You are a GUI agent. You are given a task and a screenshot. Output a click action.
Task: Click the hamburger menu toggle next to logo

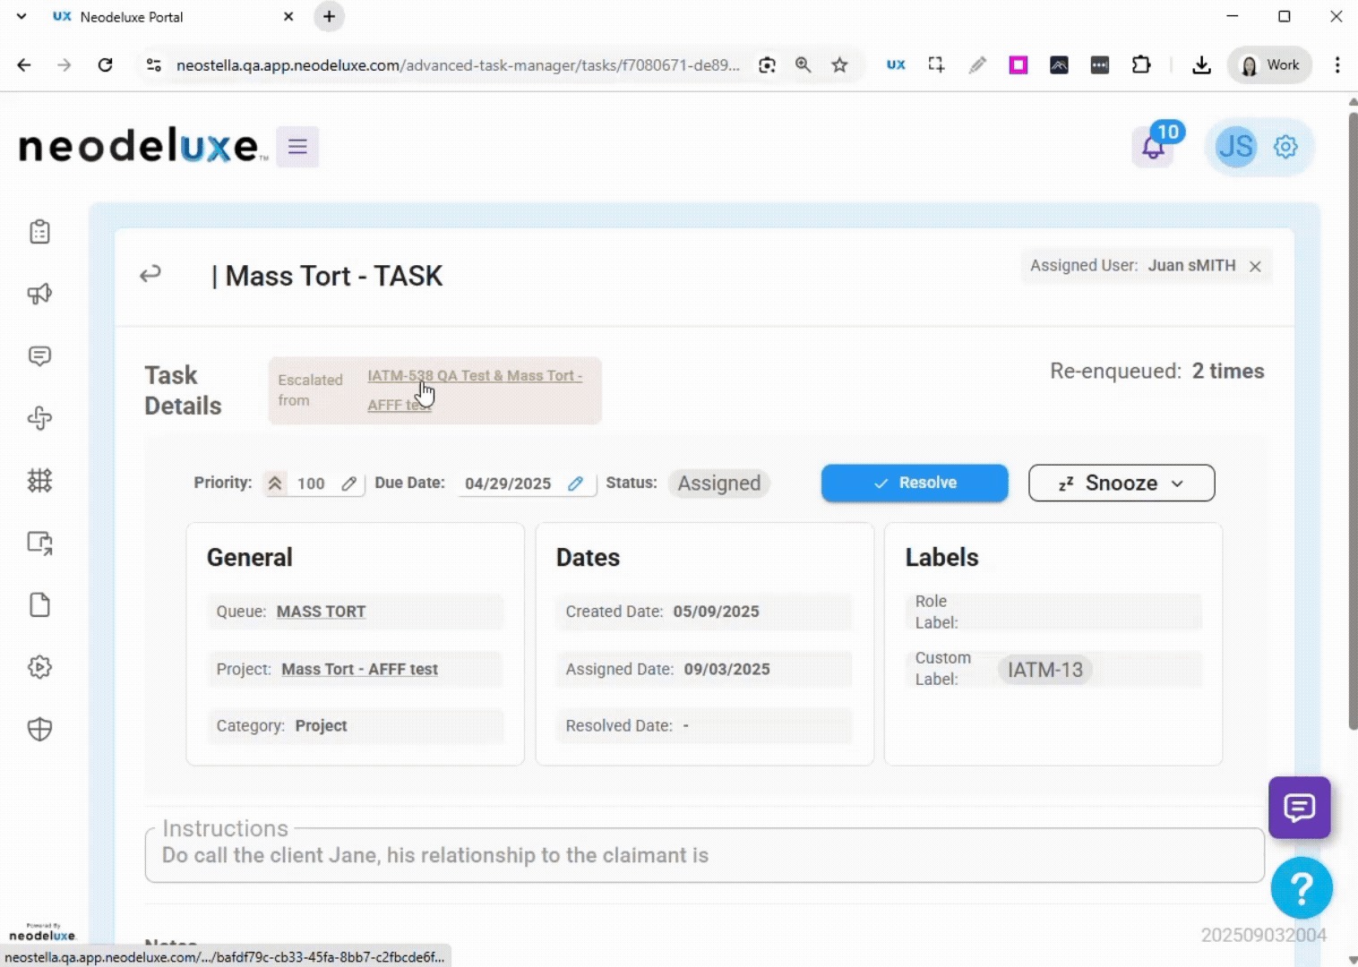(297, 147)
